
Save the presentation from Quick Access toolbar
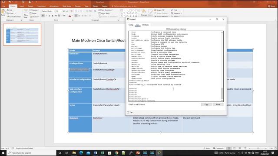point(3,2)
